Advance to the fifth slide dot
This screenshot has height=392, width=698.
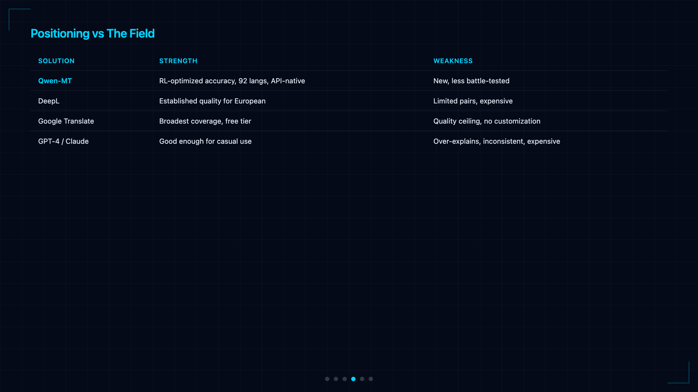(x=362, y=379)
